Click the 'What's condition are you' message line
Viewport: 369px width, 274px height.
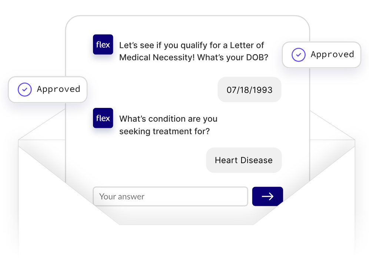[168, 119]
